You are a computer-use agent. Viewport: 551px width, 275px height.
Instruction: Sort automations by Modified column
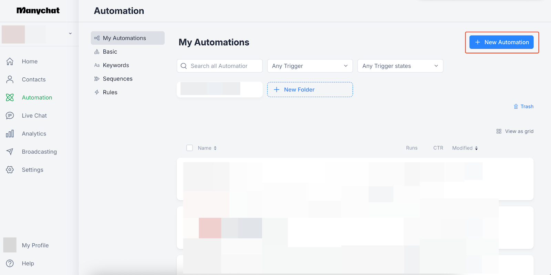465,148
